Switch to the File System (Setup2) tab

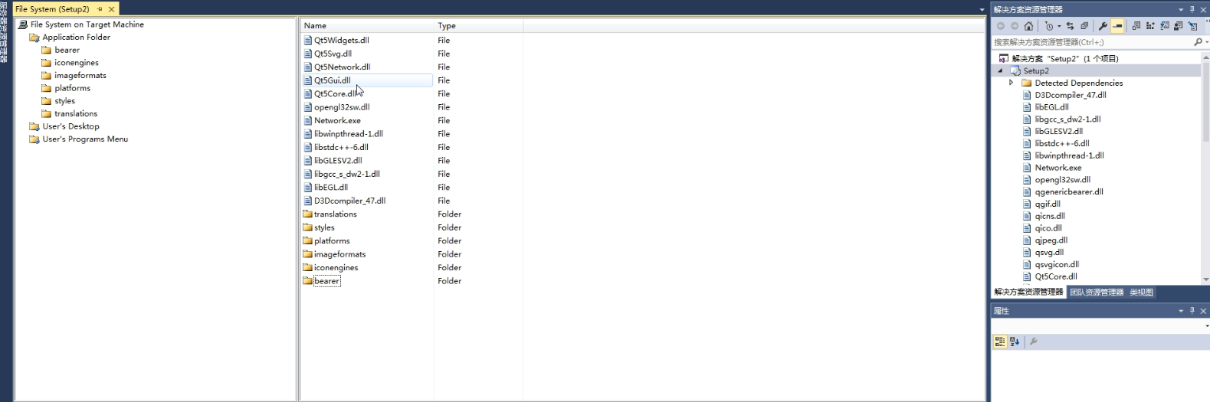pyautogui.click(x=52, y=9)
